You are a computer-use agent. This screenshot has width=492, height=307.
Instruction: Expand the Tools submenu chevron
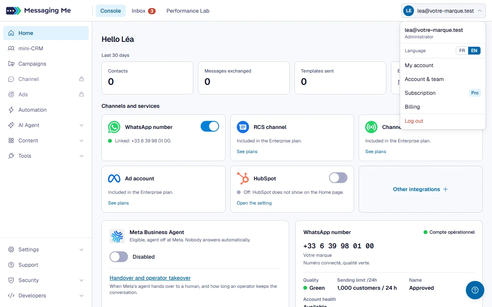pyautogui.click(x=81, y=156)
